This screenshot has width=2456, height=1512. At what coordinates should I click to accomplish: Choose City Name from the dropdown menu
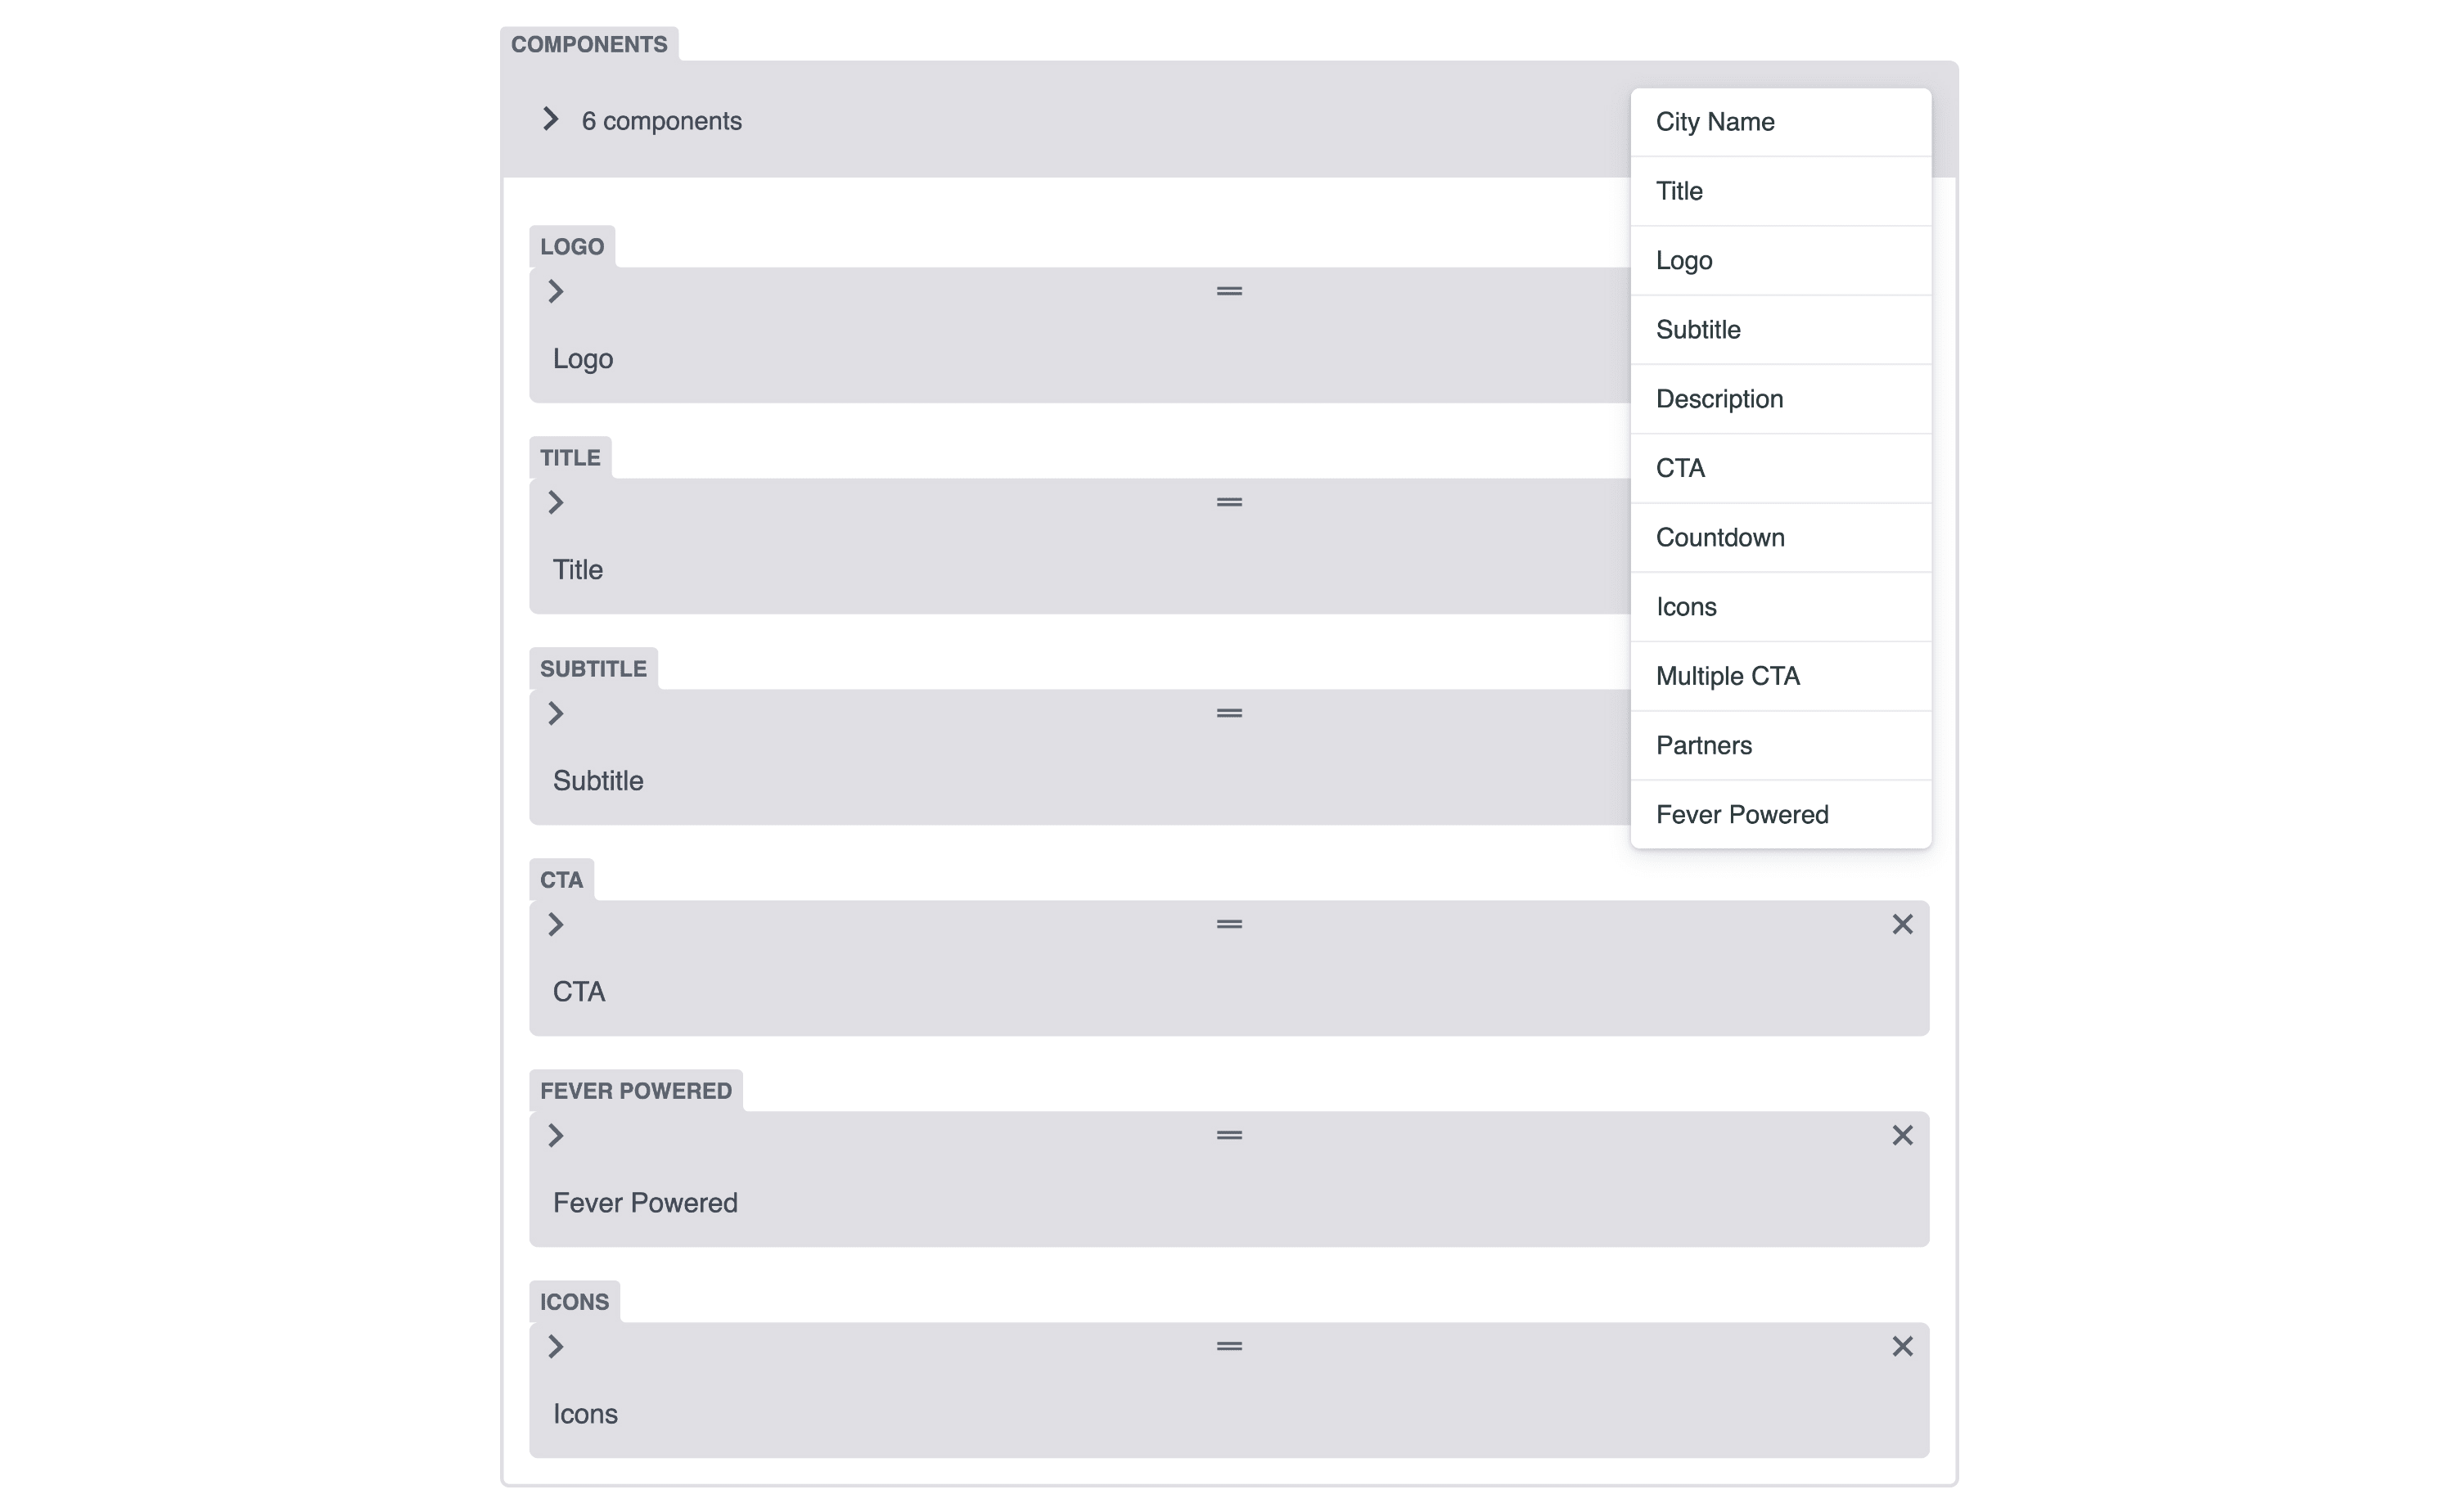click(x=1780, y=122)
